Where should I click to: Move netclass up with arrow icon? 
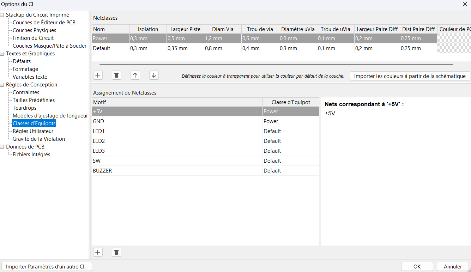(135, 75)
